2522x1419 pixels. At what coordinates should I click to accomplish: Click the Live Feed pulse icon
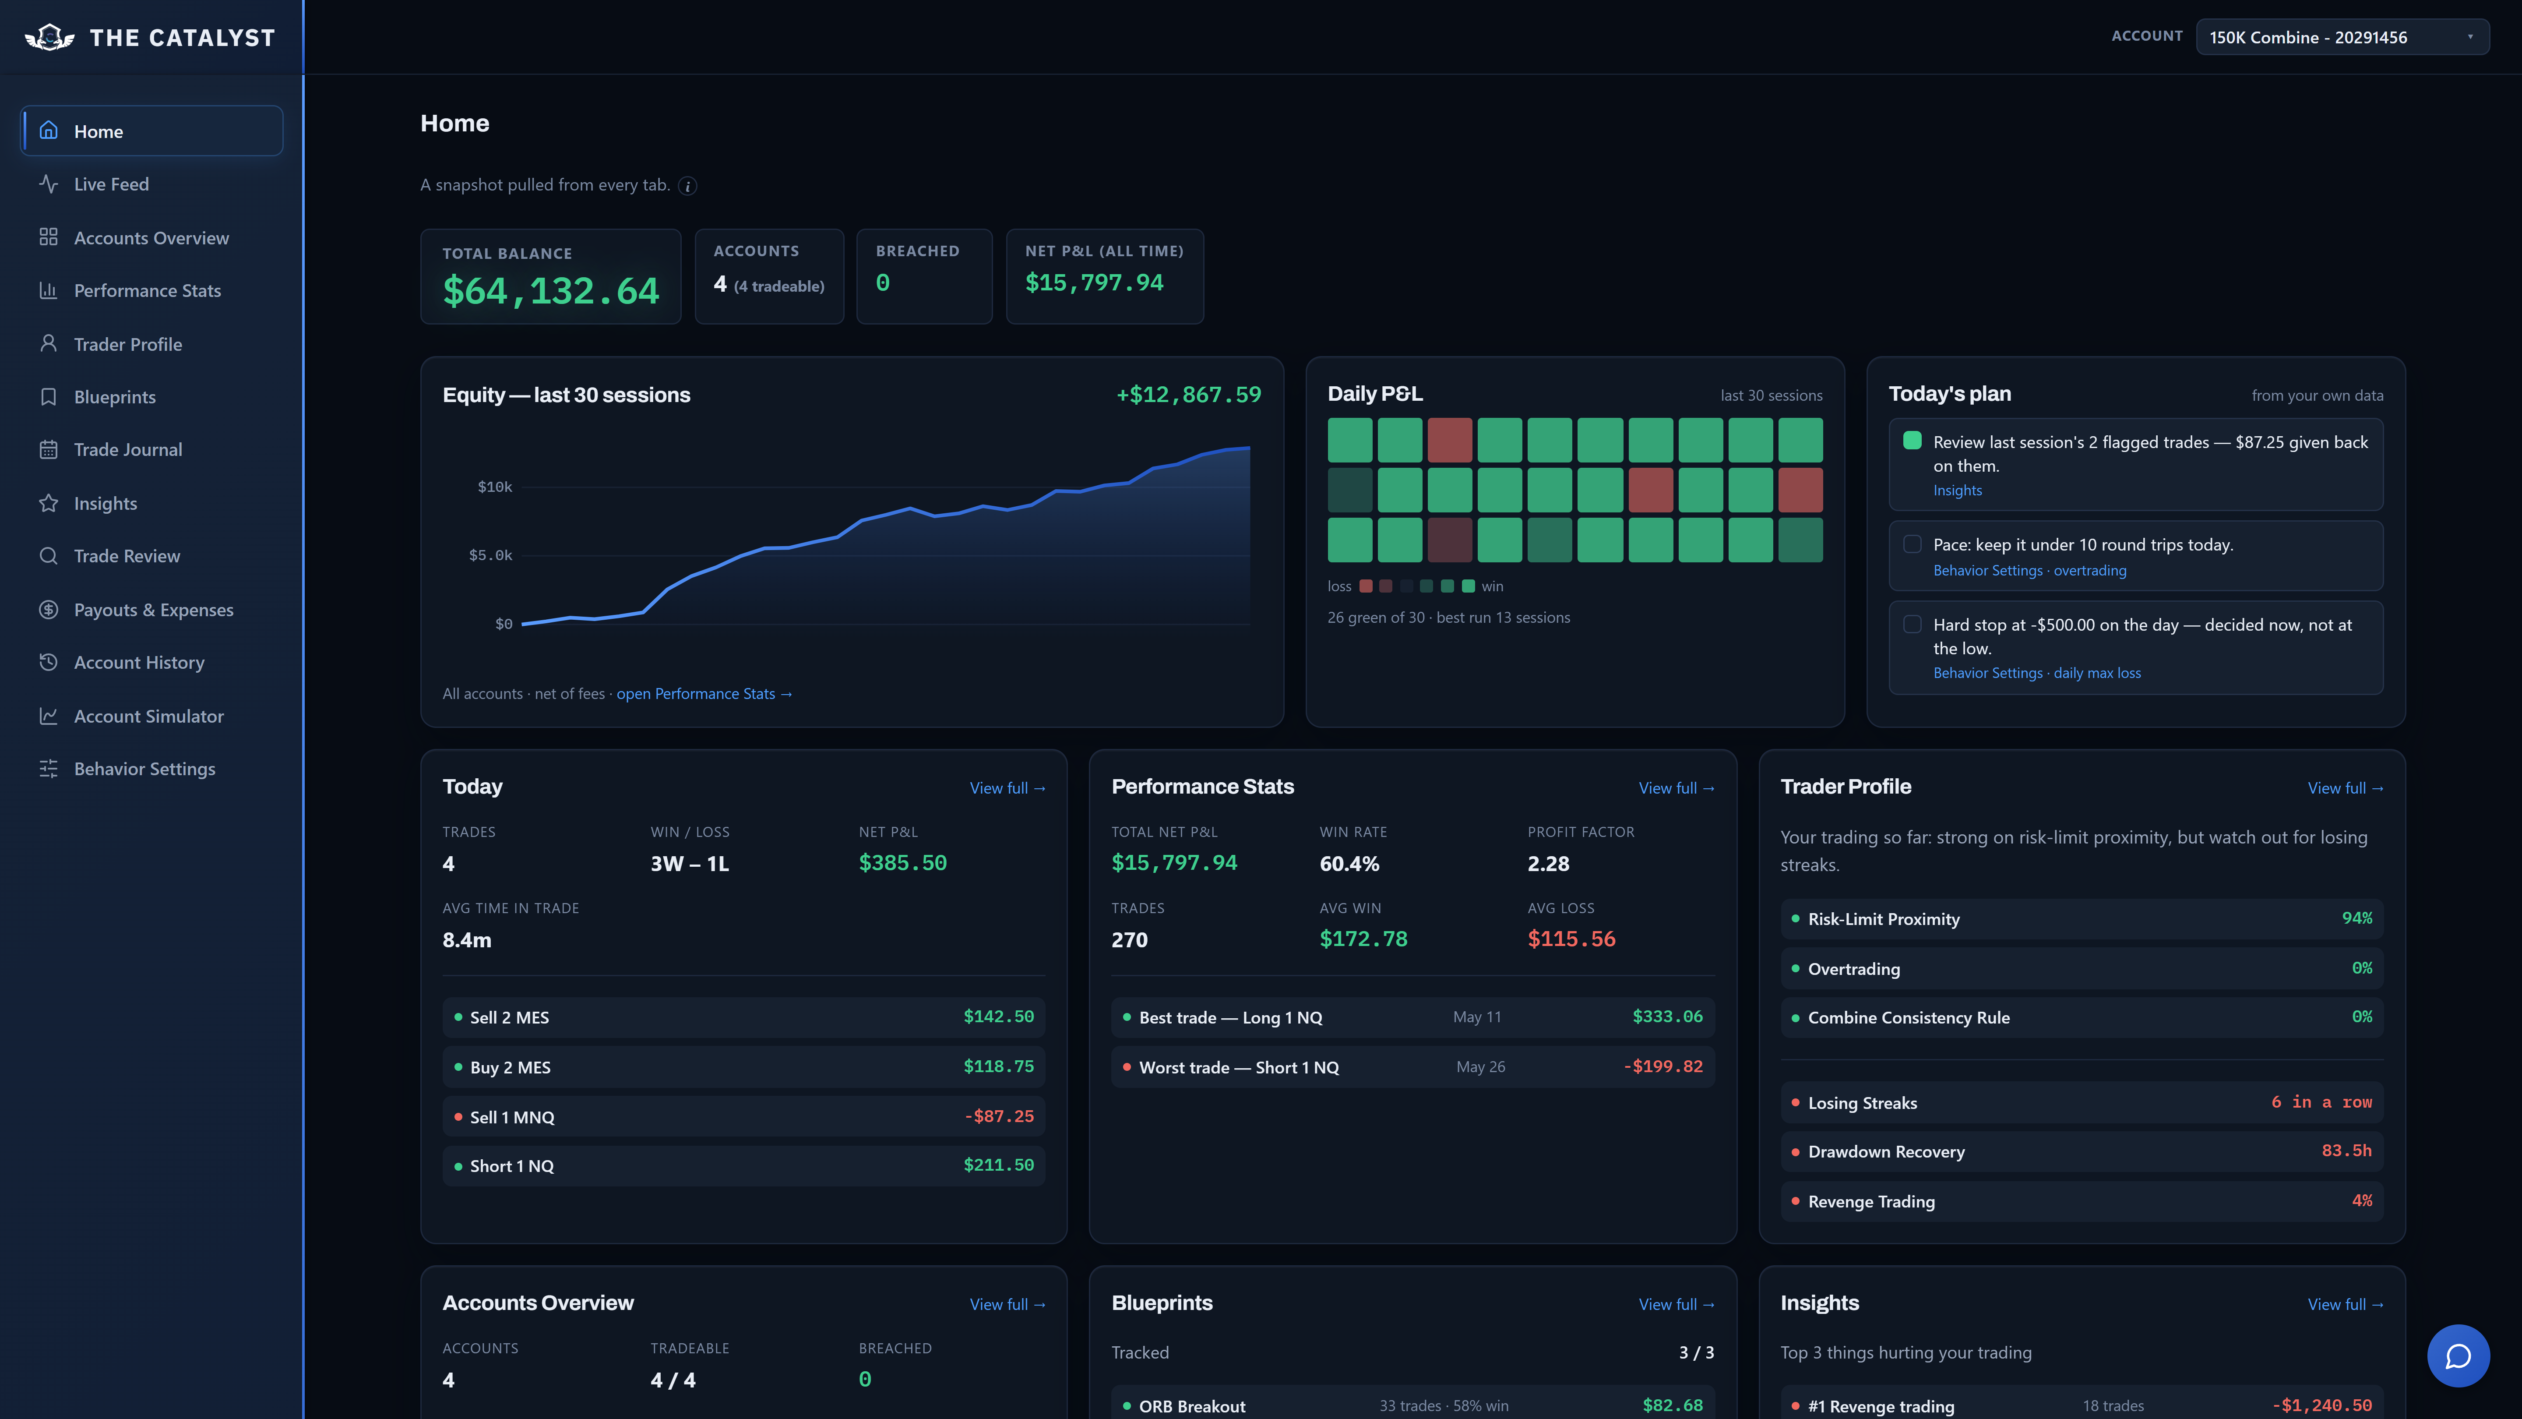tap(48, 183)
